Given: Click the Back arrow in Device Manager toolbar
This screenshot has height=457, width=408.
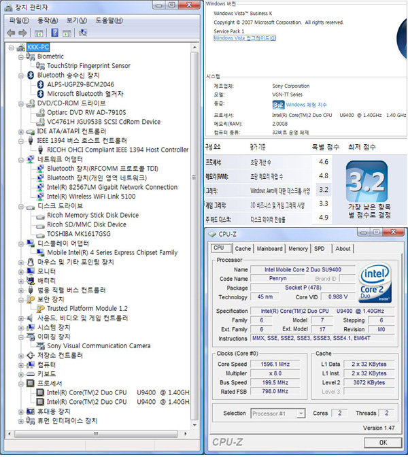Looking at the screenshot, I should 11,33.
